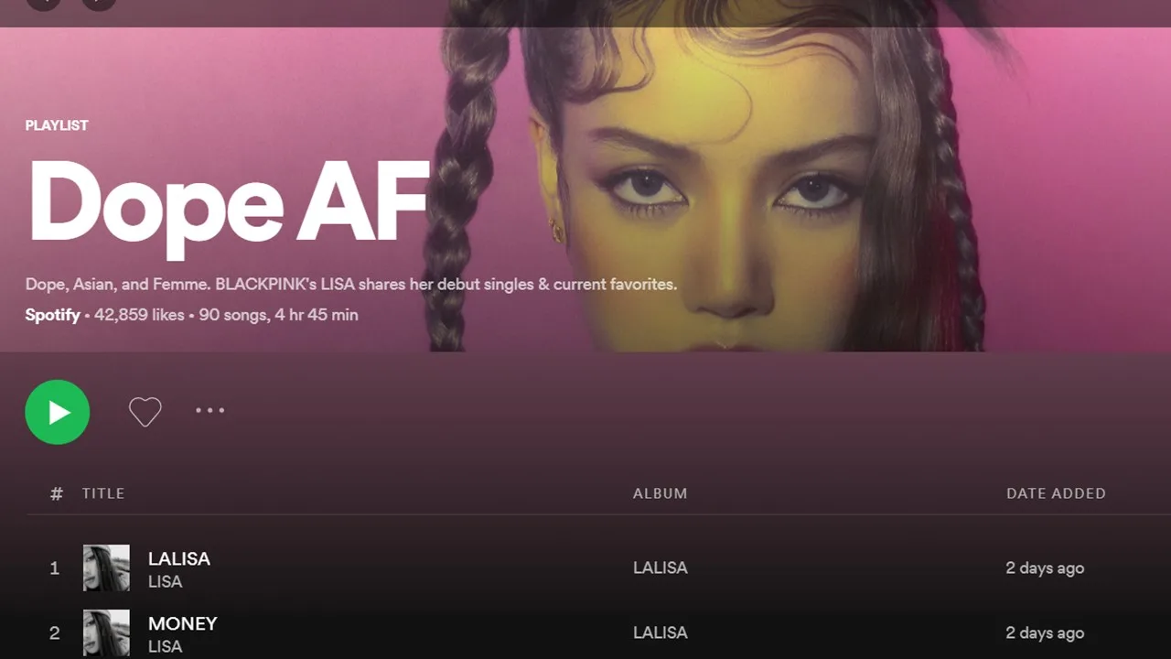Sort tracks by DATE ADDED column

click(x=1056, y=493)
